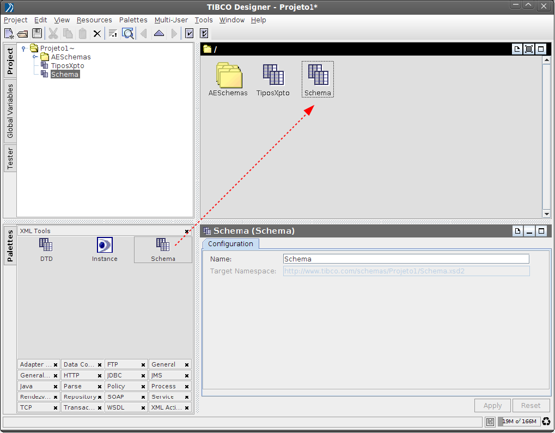Open the Tester side tab

point(10,158)
